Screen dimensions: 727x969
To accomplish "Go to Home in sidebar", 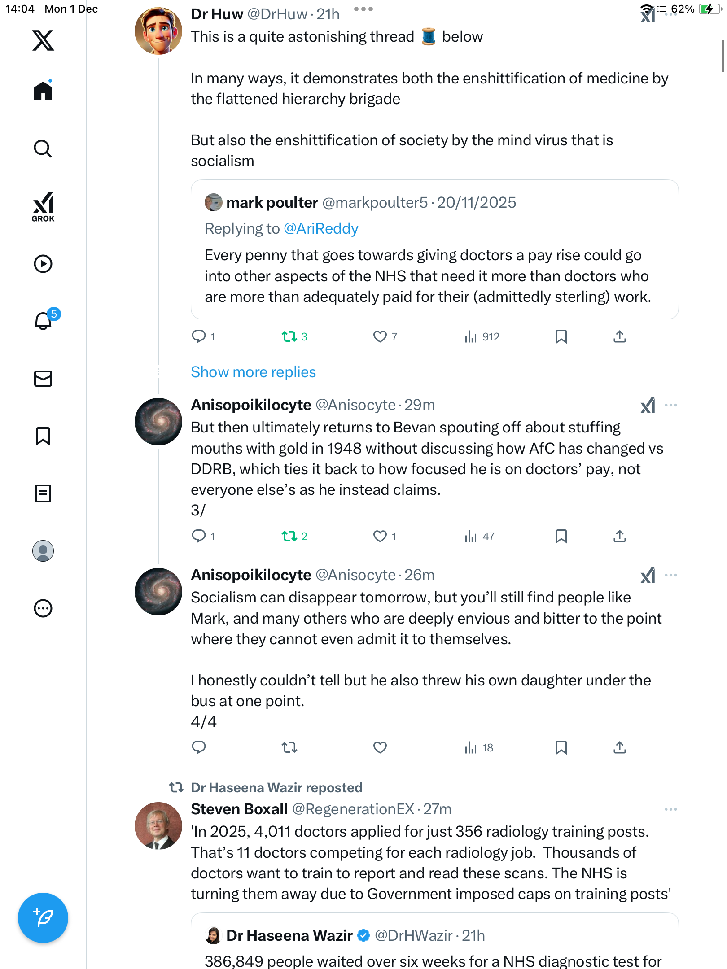I will click(43, 91).
